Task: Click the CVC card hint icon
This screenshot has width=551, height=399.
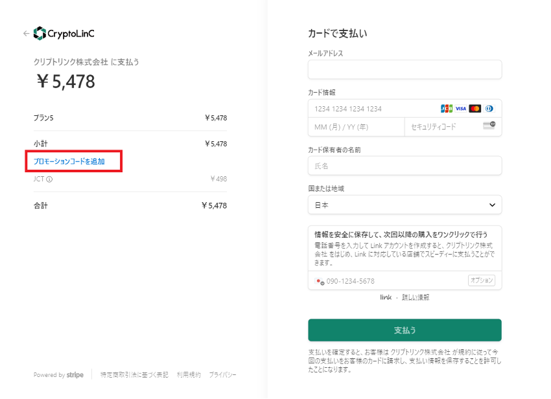Action: tap(489, 126)
